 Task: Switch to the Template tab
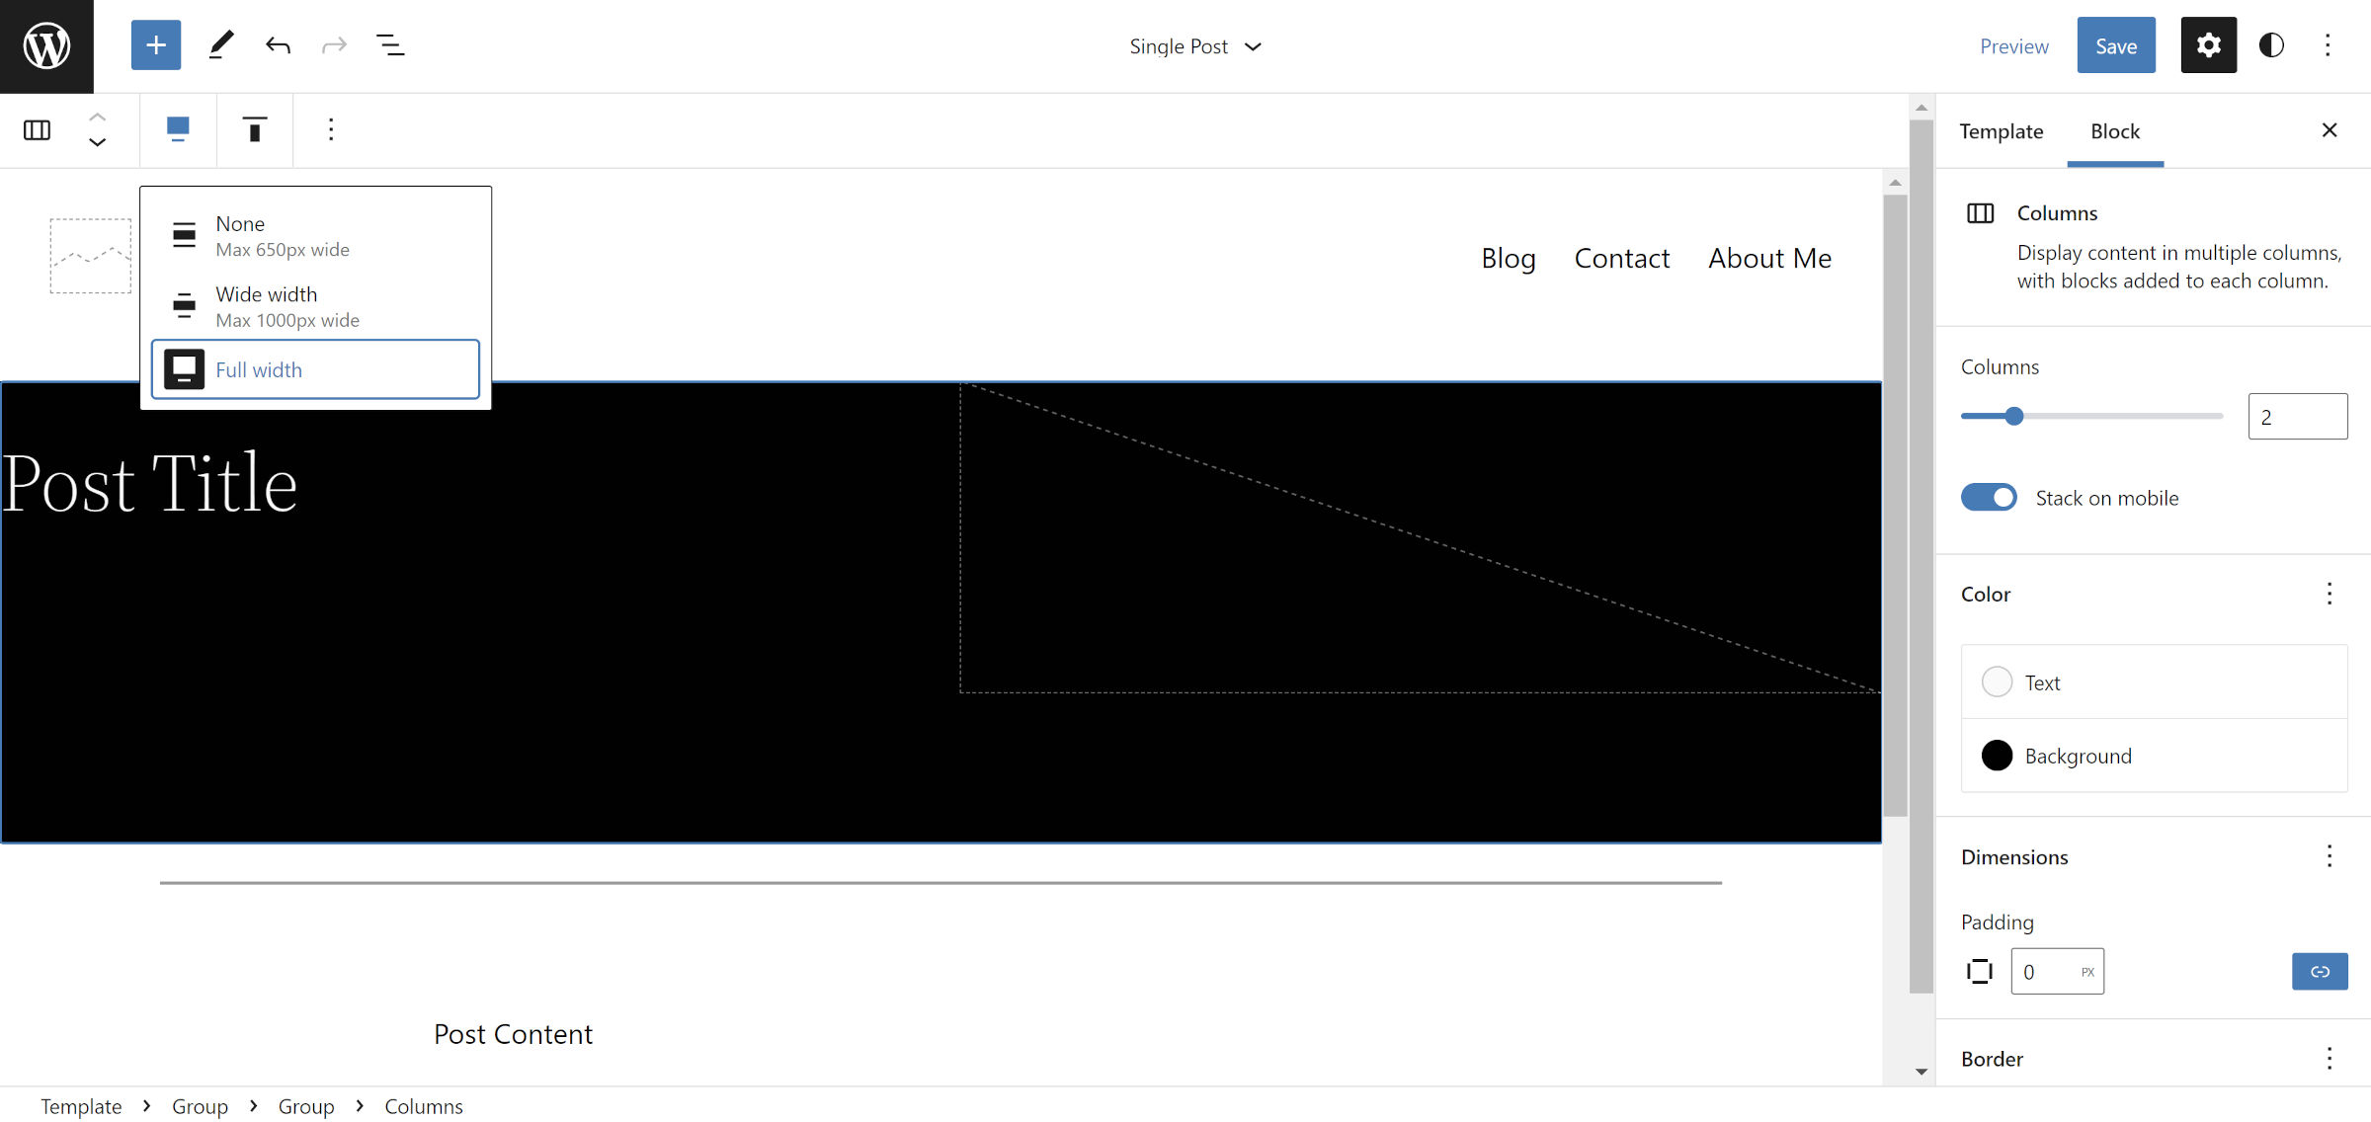2001,131
